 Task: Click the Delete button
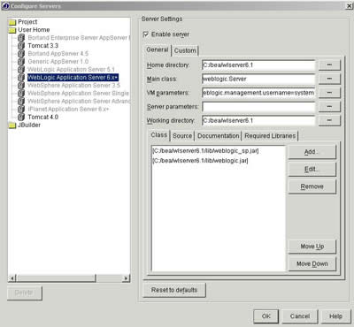click(x=25, y=293)
